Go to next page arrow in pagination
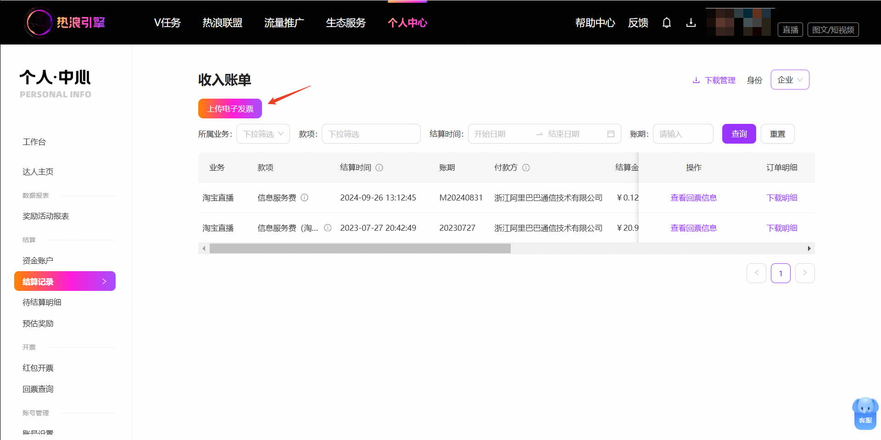 pos(805,273)
